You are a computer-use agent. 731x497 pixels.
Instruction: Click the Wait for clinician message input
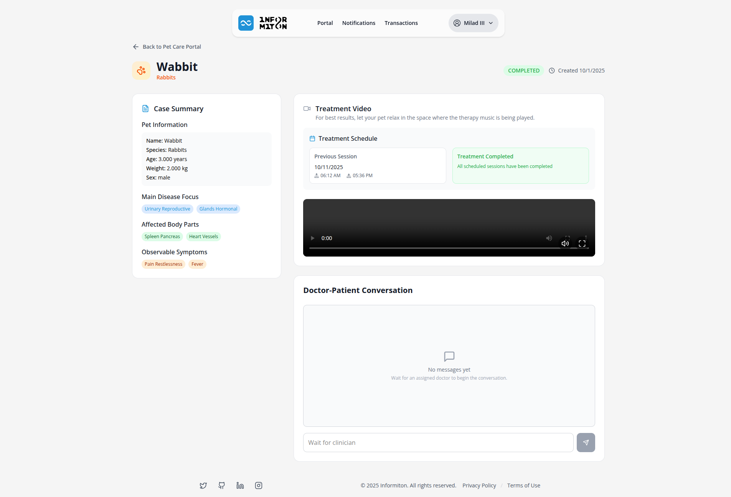pos(438,443)
